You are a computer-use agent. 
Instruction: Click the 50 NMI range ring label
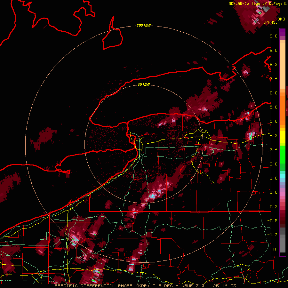144,84
